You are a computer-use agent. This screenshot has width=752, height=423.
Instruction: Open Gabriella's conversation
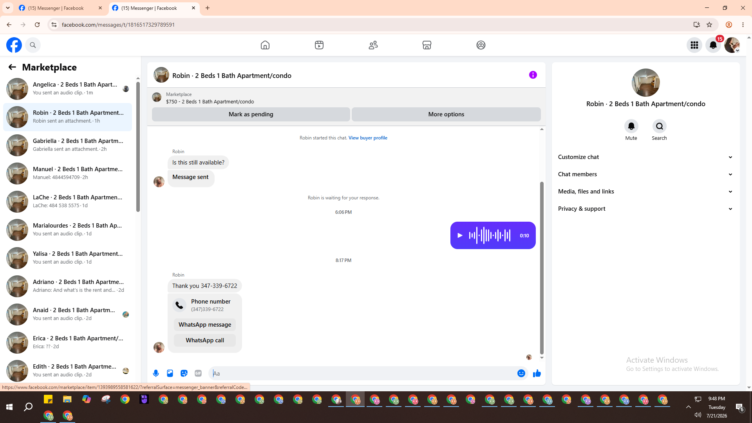tap(67, 145)
